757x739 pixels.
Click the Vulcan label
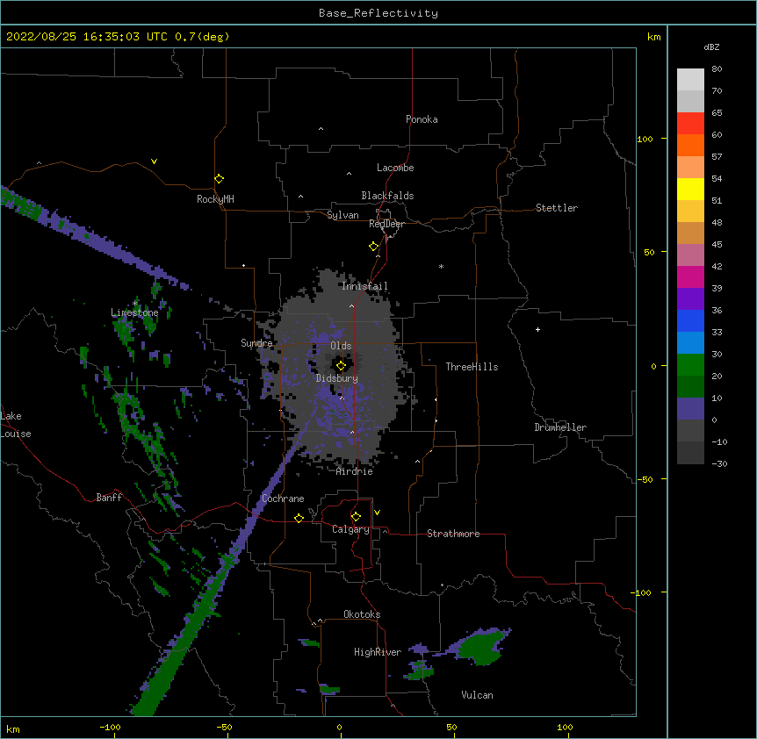coord(477,695)
